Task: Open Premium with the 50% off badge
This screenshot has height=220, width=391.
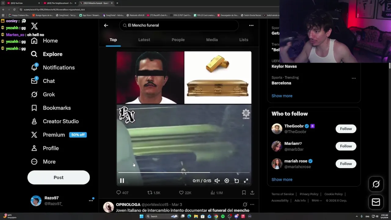Action: 59,135
